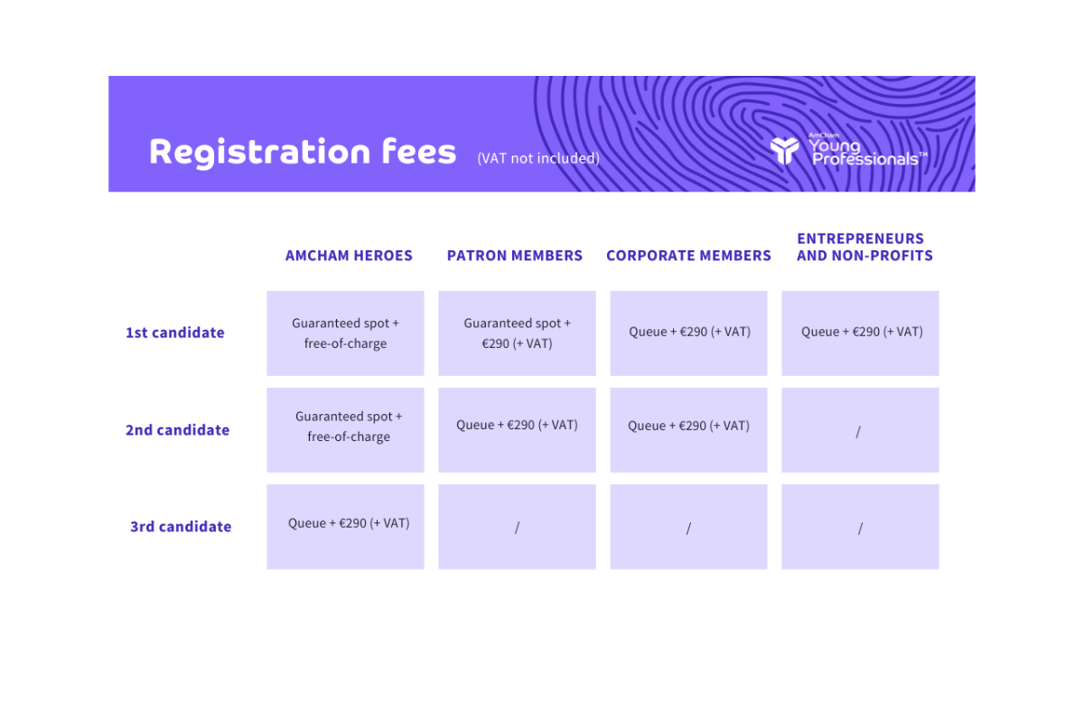This screenshot has width=1084, height=723.
Task: Select the 2nd candidate row label
Action: tap(177, 430)
